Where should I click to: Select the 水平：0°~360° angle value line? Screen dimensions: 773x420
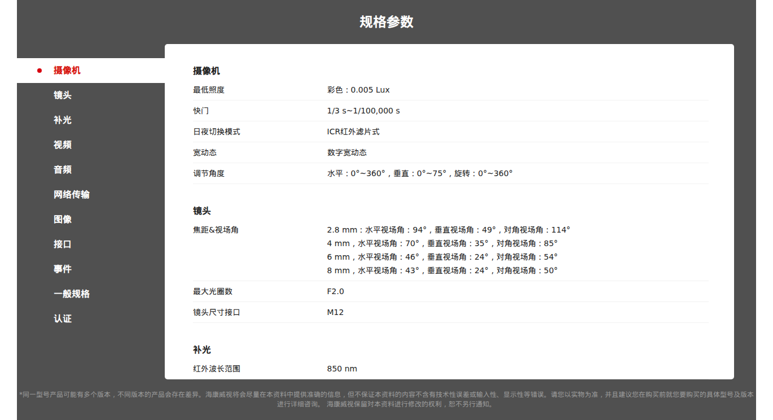coord(420,173)
